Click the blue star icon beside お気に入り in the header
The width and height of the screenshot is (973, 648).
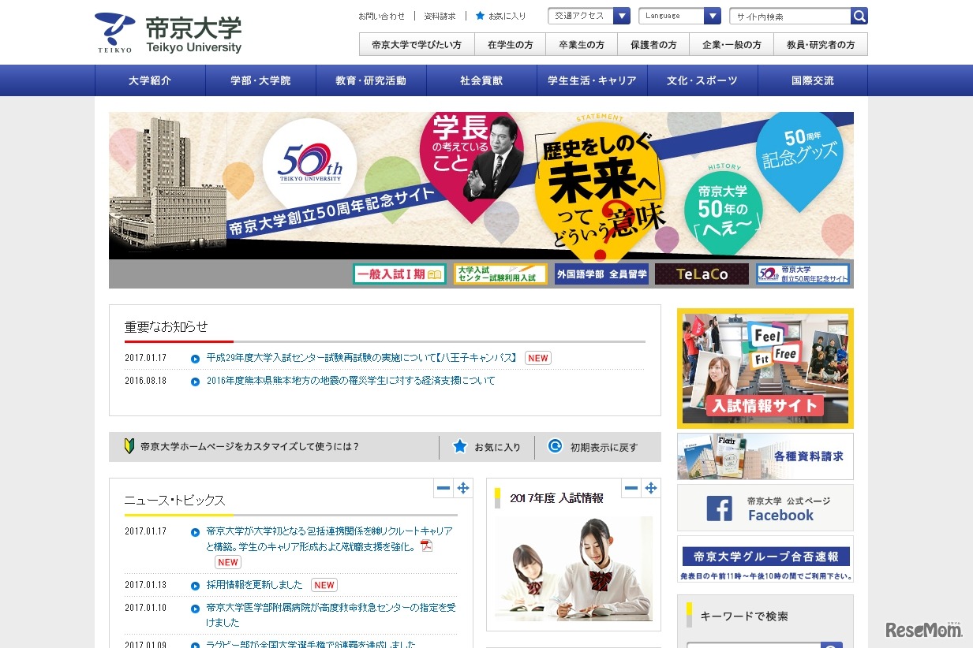pyautogui.click(x=480, y=16)
